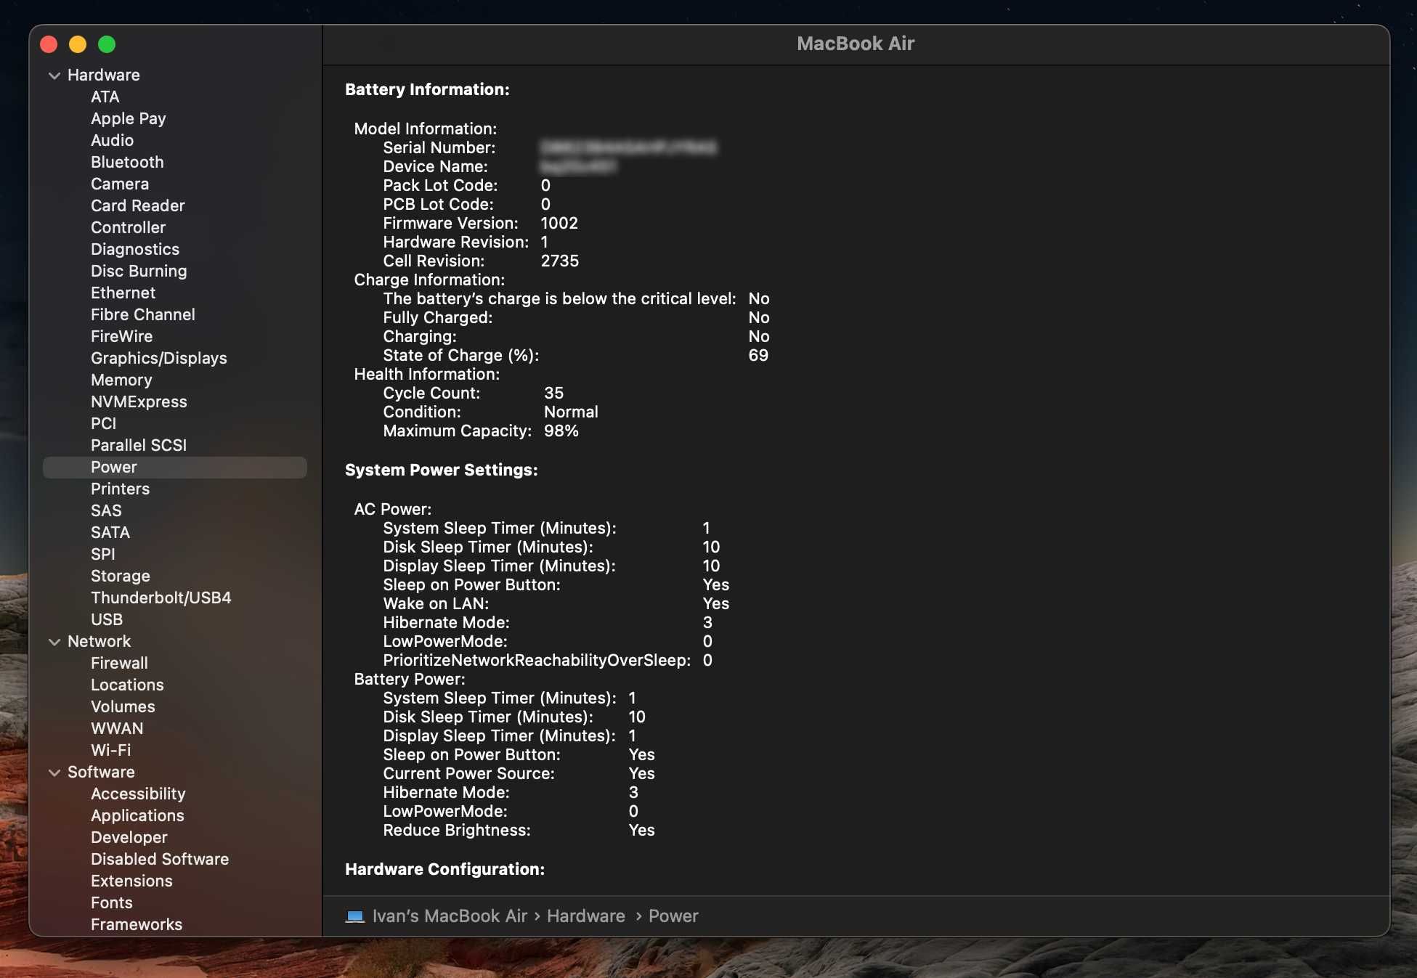Click the yellow minimize window button
Screen dimensions: 1417x978
click(78, 44)
